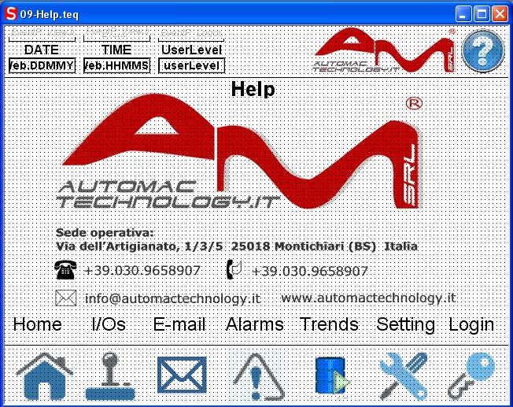
Task: Click the www.automactechnology.it web address
Action: click(x=368, y=298)
